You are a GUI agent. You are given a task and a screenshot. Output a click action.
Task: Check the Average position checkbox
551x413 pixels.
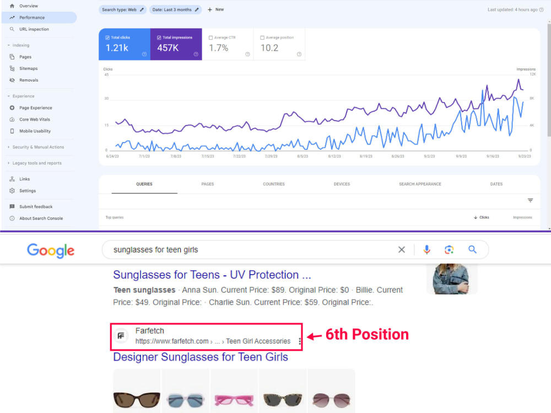pyautogui.click(x=262, y=37)
